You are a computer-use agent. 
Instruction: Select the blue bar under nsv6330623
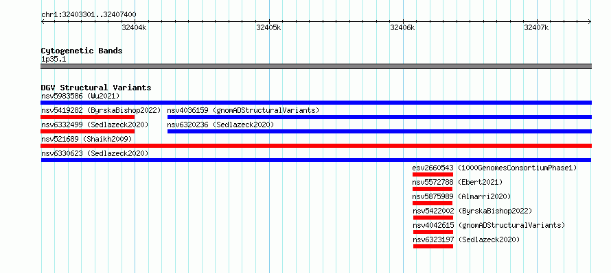pos(316,160)
